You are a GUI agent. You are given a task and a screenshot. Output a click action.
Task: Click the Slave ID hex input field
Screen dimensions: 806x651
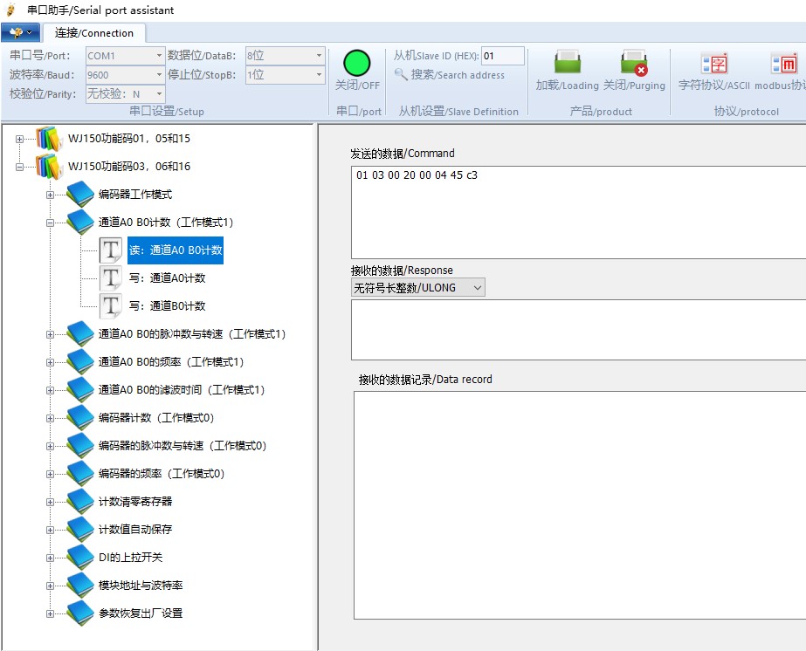coord(503,54)
